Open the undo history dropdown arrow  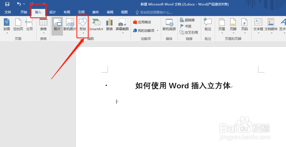click(24, 4)
